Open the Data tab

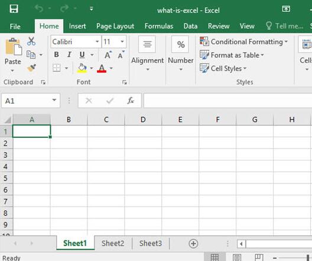tap(190, 26)
